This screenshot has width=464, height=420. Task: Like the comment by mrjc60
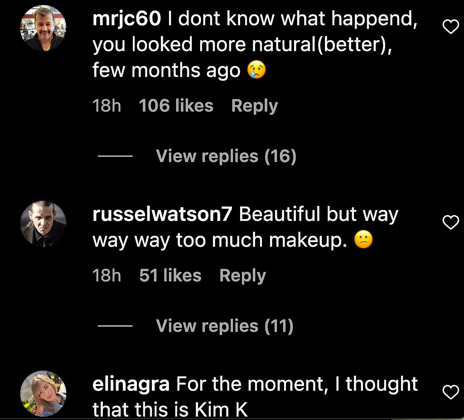pos(451,27)
